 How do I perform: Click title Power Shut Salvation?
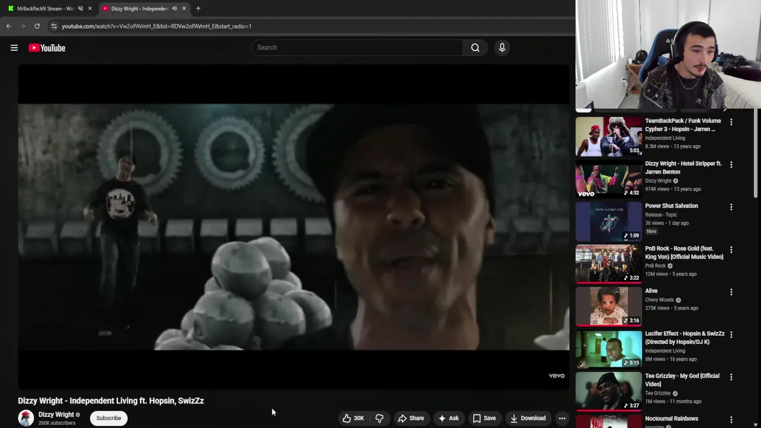[x=671, y=206]
